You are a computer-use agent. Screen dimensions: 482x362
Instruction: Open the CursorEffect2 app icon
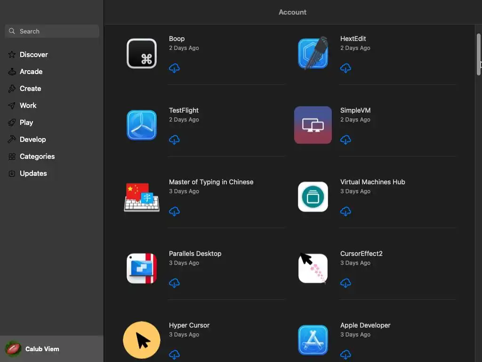click(313, 268)
